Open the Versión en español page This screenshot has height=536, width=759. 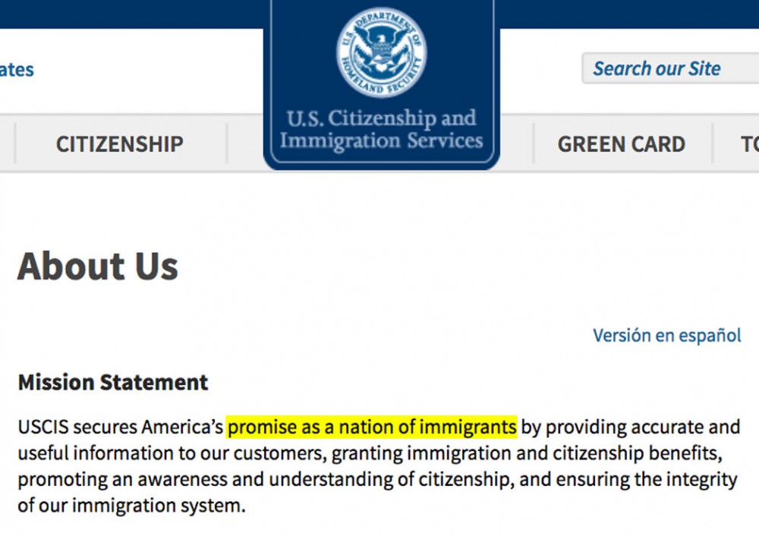(666, 335)
